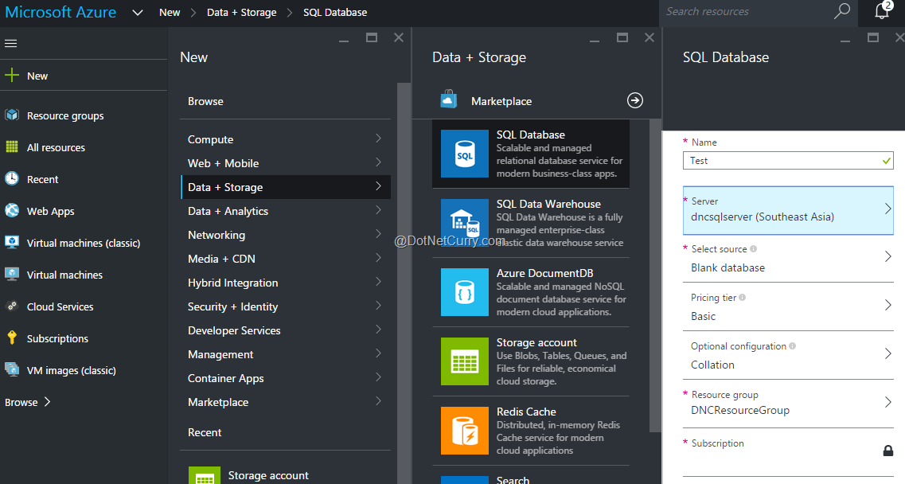905x484 pixels.
Task: Expand the Microsoft Azure dropdown chevron
Action: click(x=138, y=12)
